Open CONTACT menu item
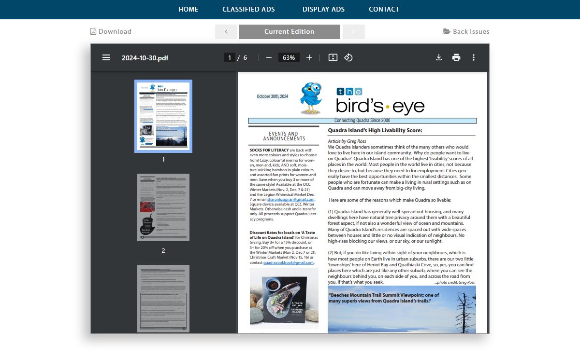580x357 pixels. 384,9
